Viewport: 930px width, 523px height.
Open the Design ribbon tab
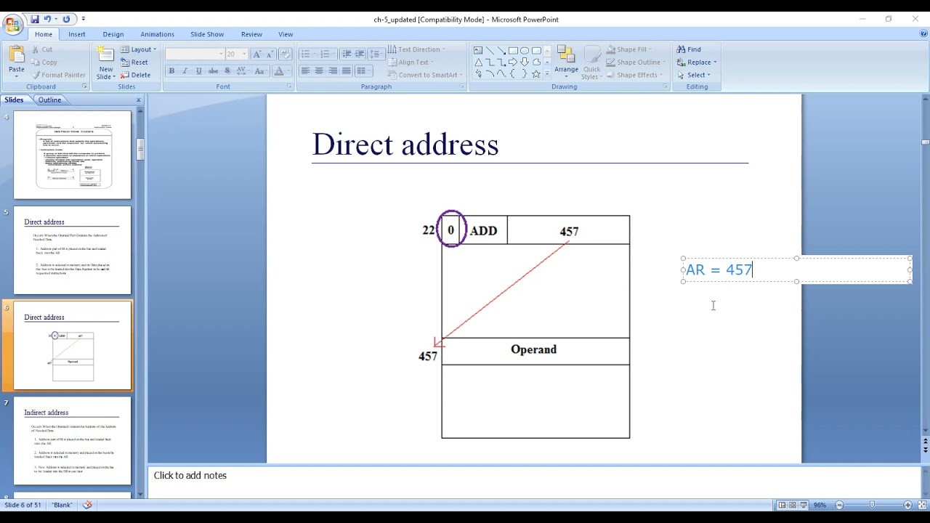tap(113, 34)
